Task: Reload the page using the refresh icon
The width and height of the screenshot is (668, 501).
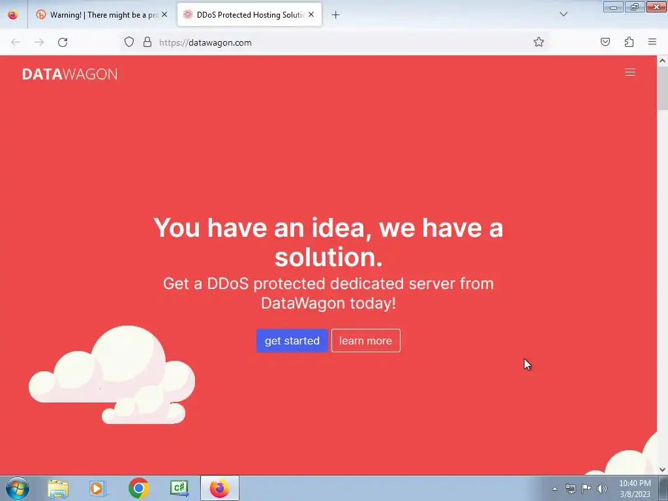Action: [x=63, y=42]
